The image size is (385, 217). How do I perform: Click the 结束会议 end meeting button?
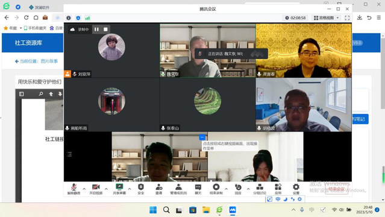click(x=336, y=189)
